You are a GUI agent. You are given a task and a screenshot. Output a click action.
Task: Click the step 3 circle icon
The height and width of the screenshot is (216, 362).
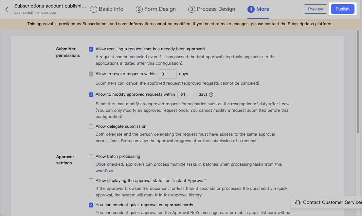(x=191, y=9)
